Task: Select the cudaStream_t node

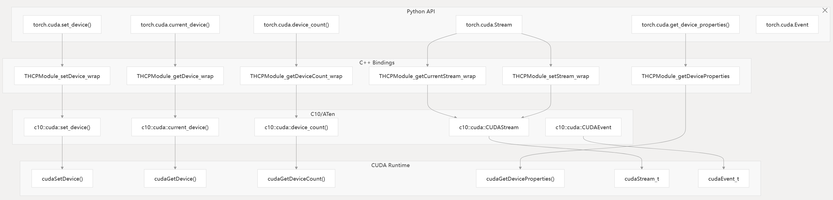Action: 642,178
